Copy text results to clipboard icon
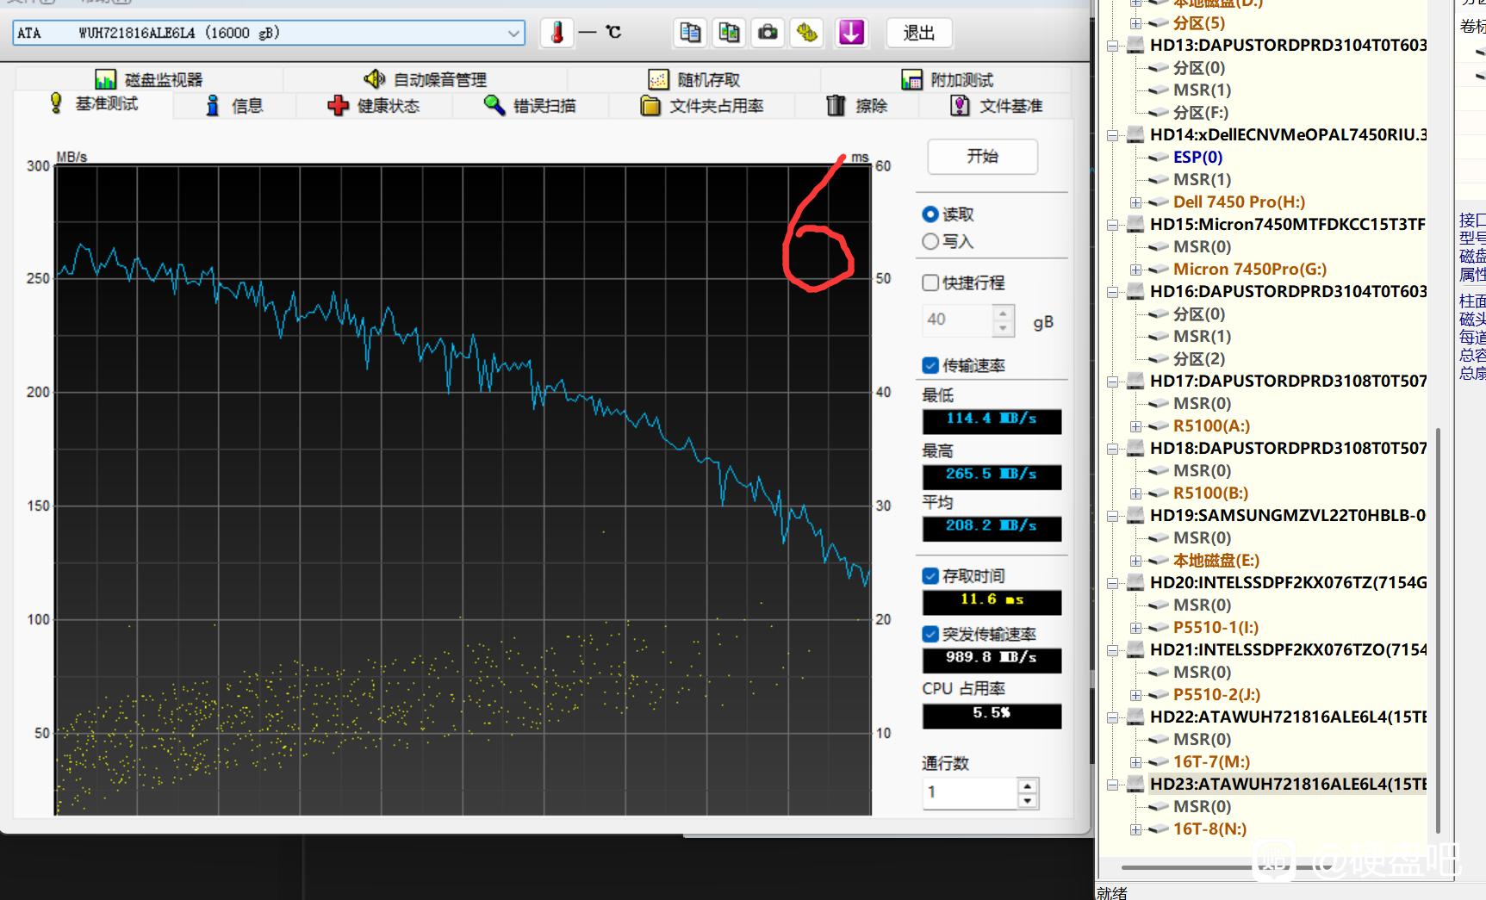1486x900 pixels. click(690, 33)
